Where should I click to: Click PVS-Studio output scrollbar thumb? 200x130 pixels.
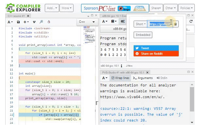[192, 99]
